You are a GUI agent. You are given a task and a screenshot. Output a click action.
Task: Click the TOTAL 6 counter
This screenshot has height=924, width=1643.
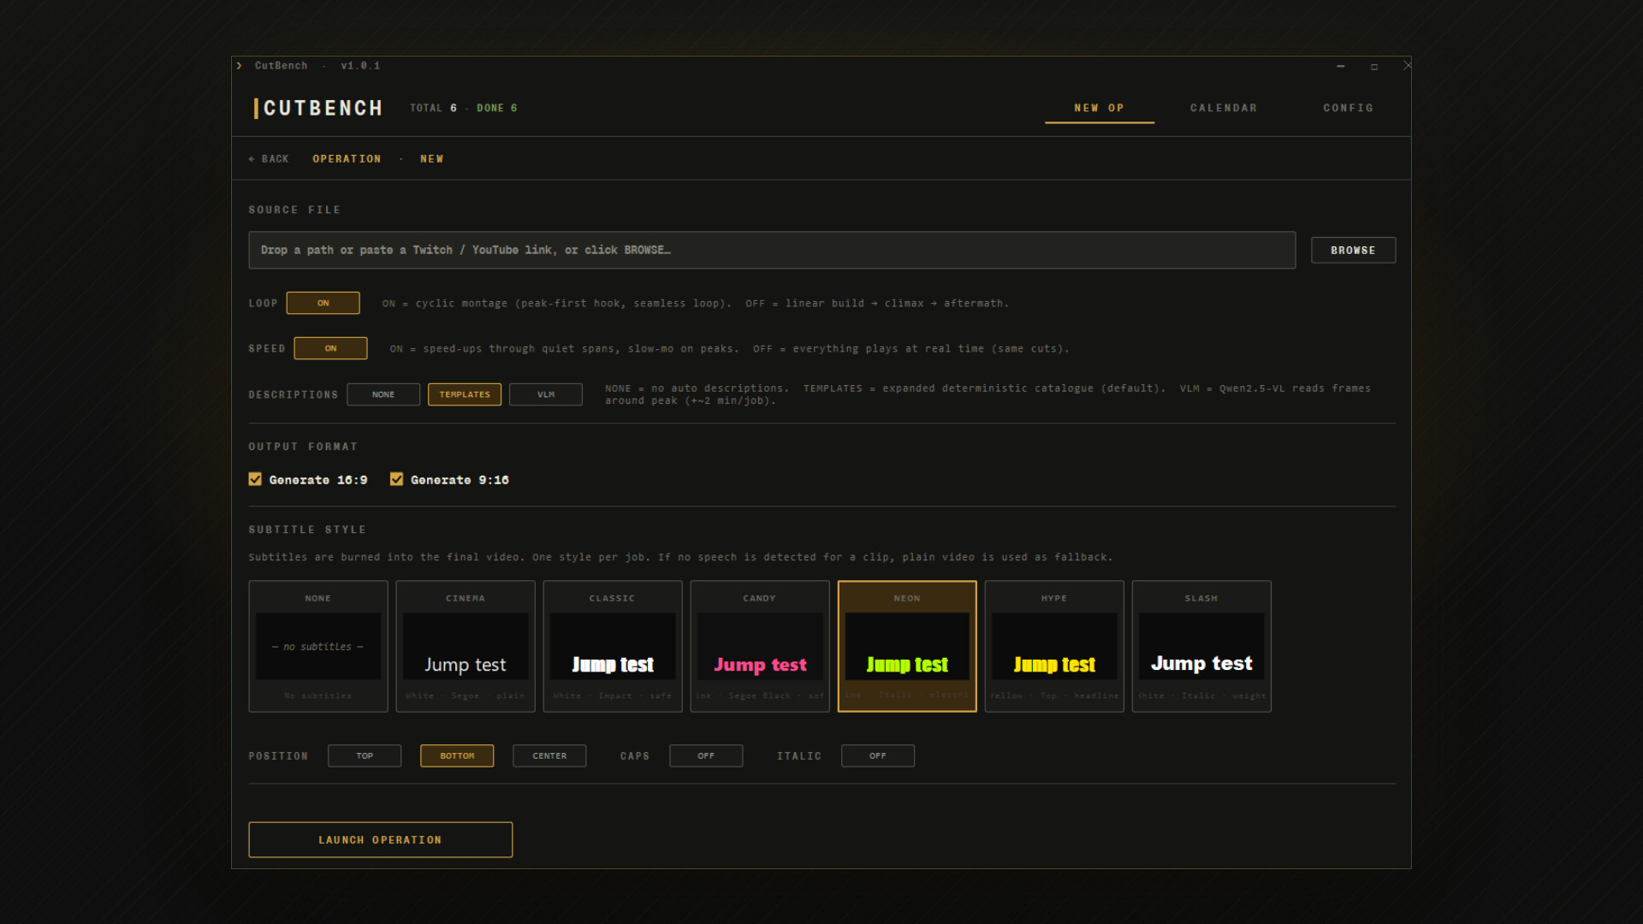pos(433,109)
